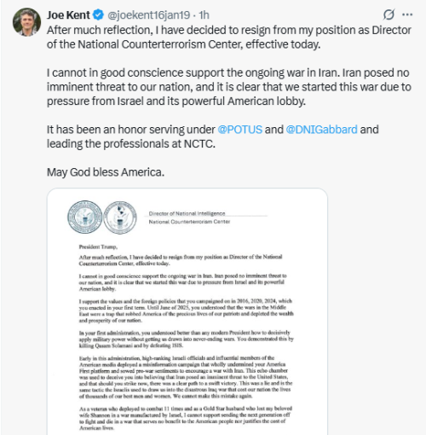The height and width of the screenshot is (435, 426).
Task: Open the three-dot more options menu
Action: click(407, 14)
